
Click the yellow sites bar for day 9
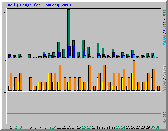click(x=48, y=82)
